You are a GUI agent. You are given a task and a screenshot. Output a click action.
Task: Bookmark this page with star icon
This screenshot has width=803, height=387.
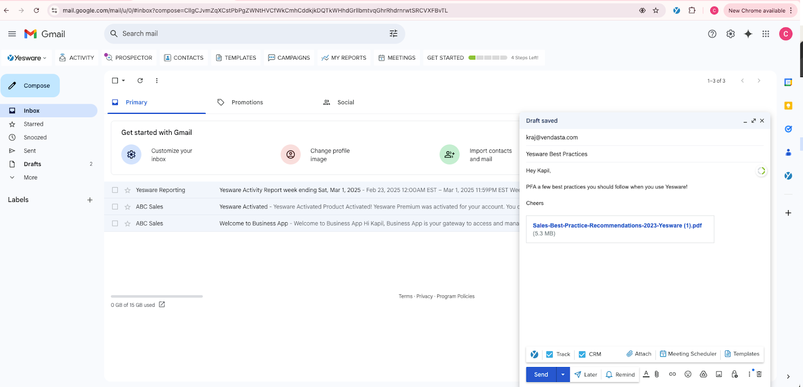[x=656, y=10]
